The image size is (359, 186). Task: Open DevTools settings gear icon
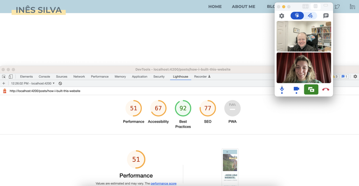tap(355, 76)
